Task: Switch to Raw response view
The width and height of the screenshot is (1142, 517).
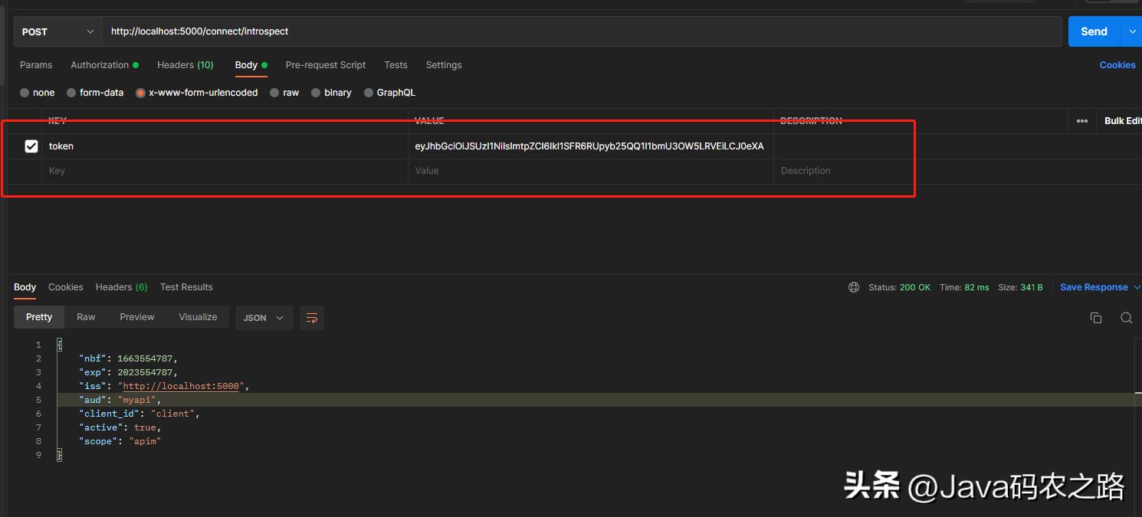Action: (86, 317)
